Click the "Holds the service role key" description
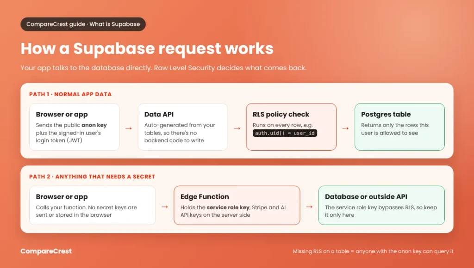The width and height of the screenshot is (474, 268). [233, 211]
